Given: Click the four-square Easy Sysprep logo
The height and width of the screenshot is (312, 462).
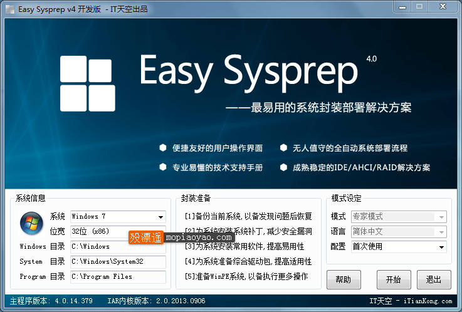Looking at the screenshot, I should point(88,83).
